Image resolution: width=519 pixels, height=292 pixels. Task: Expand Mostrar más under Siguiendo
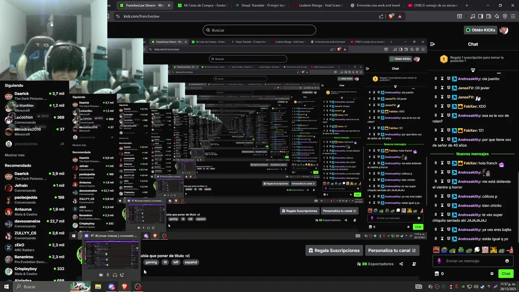[x=15, y=155]
